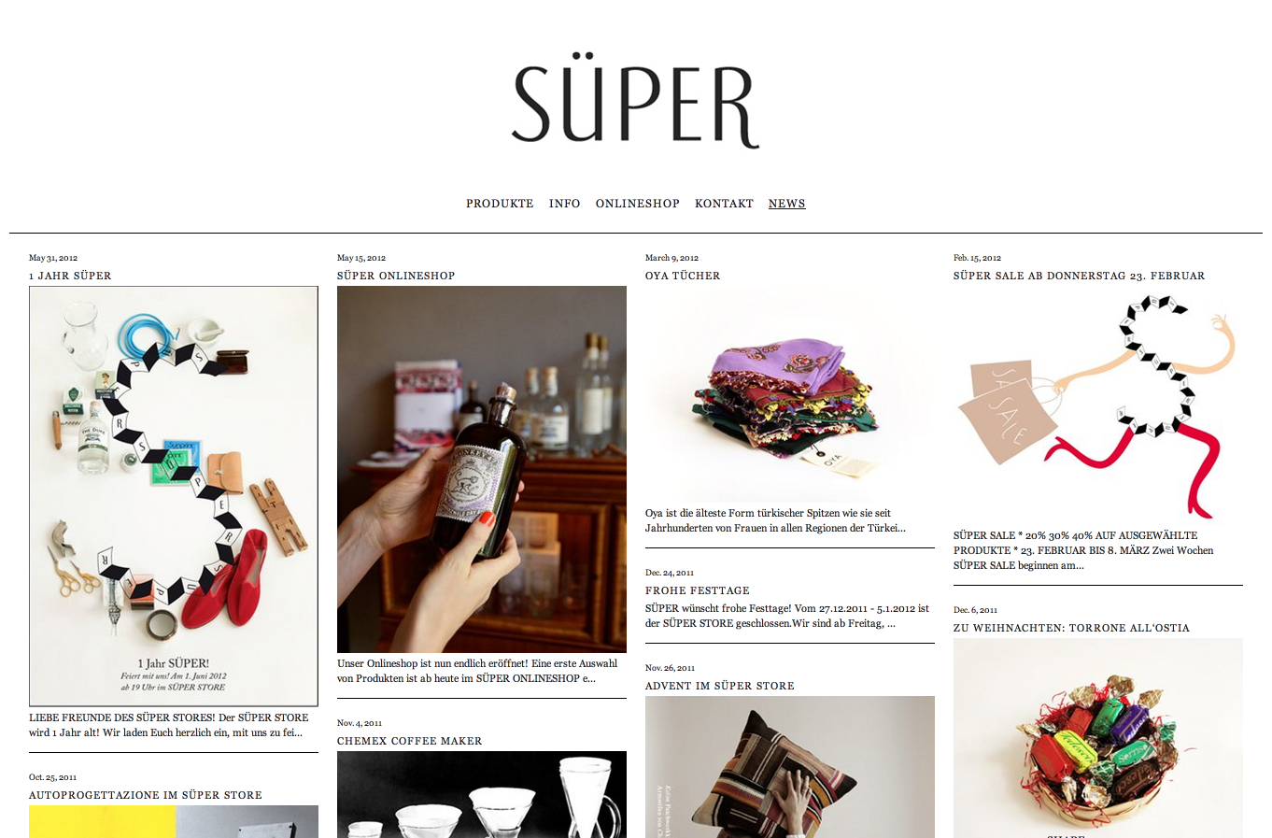
Task: Click the hand holding bottle photo
Action: pos(482,469)
